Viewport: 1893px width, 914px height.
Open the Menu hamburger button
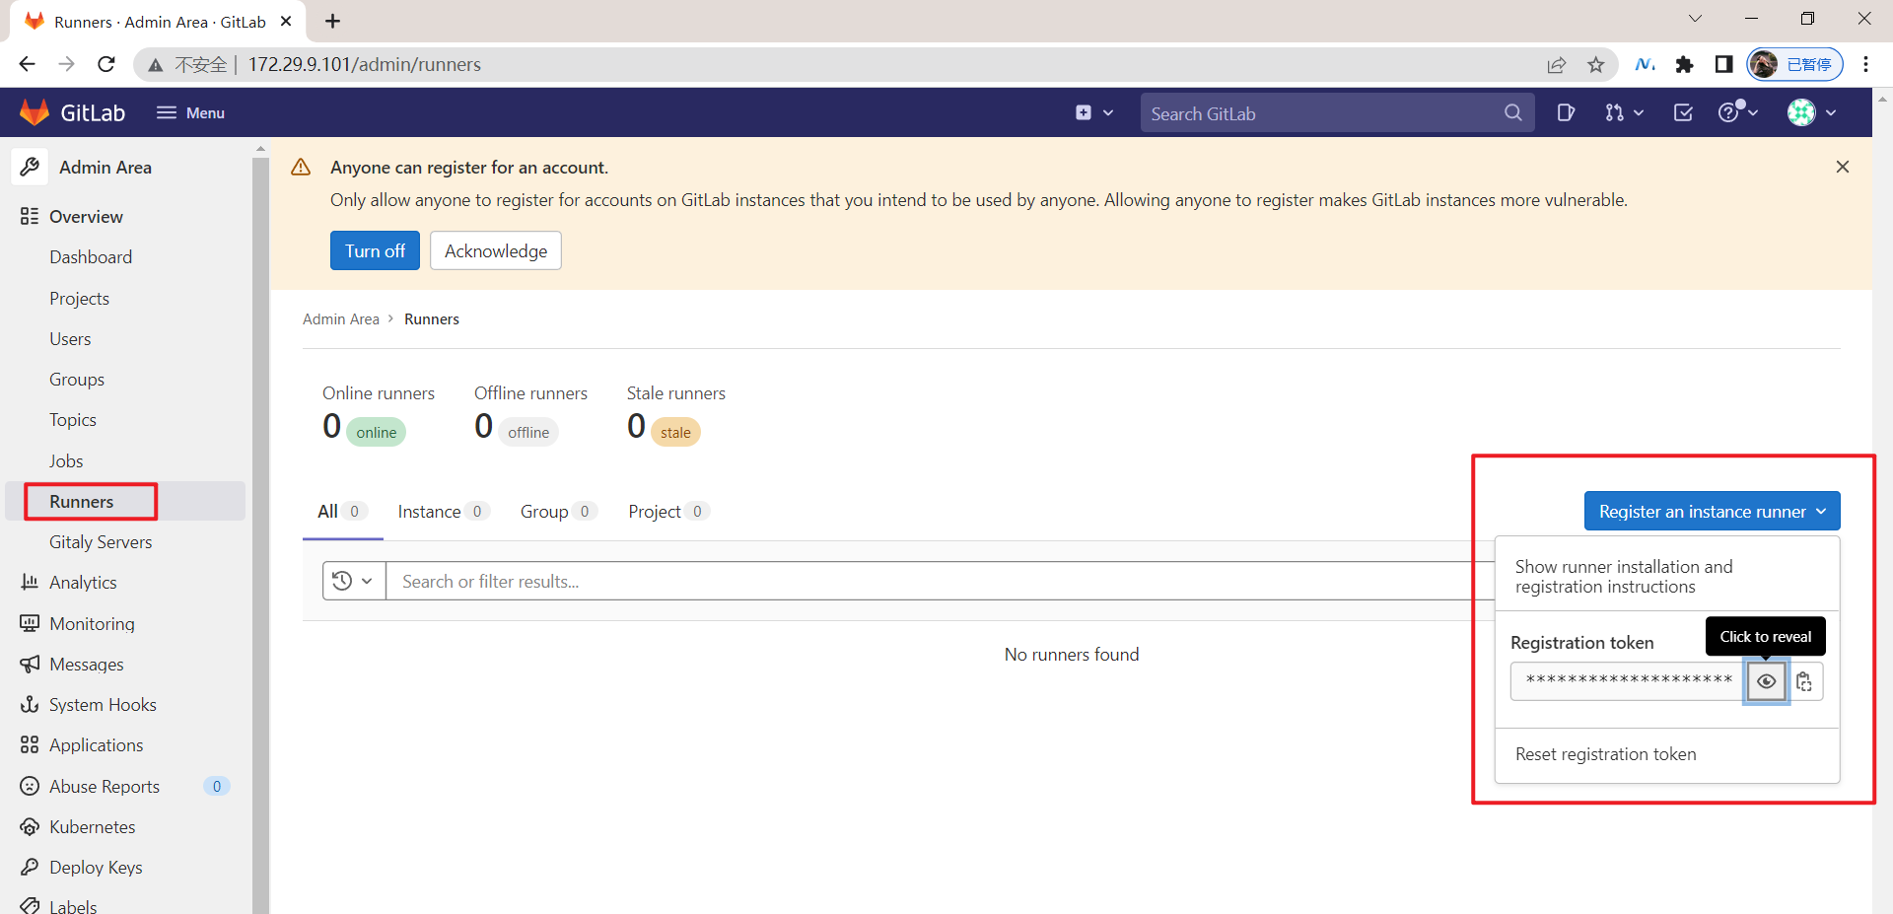[x=190, y=112]
